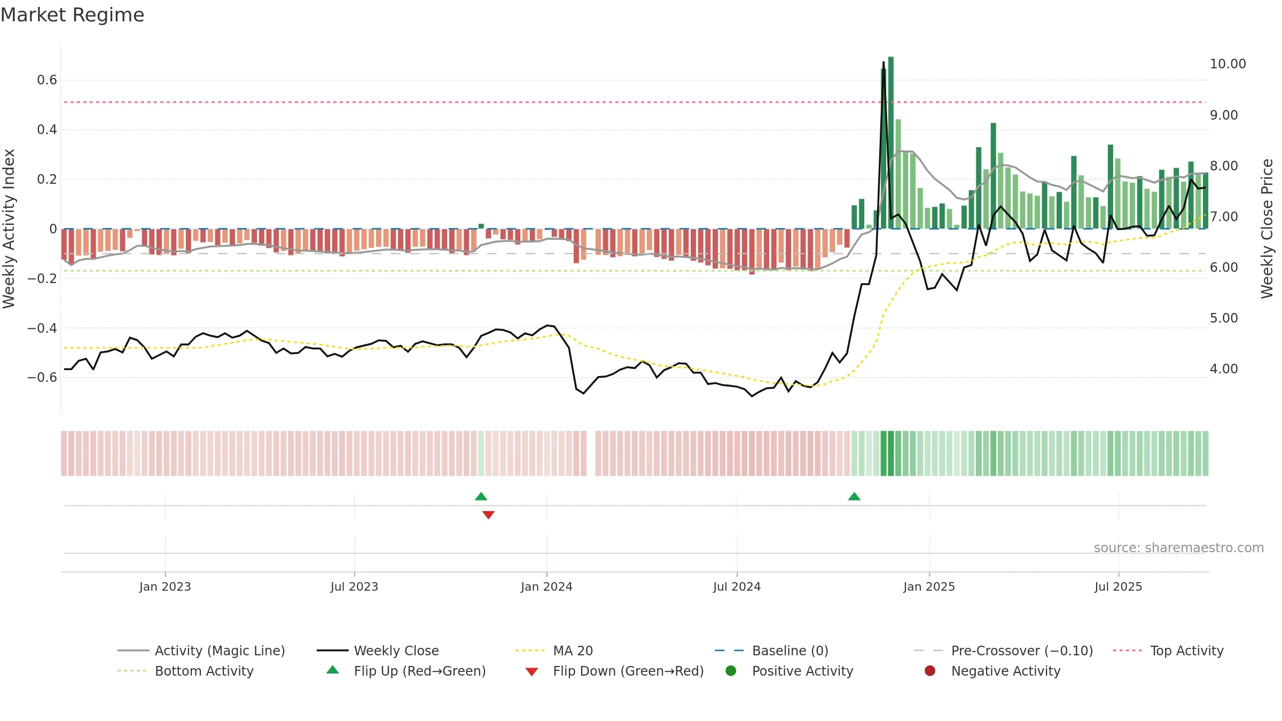Toggle the Flip Down (Green→Red) legend entry
Screen dimensions: 1282x721
click(614, 671)
